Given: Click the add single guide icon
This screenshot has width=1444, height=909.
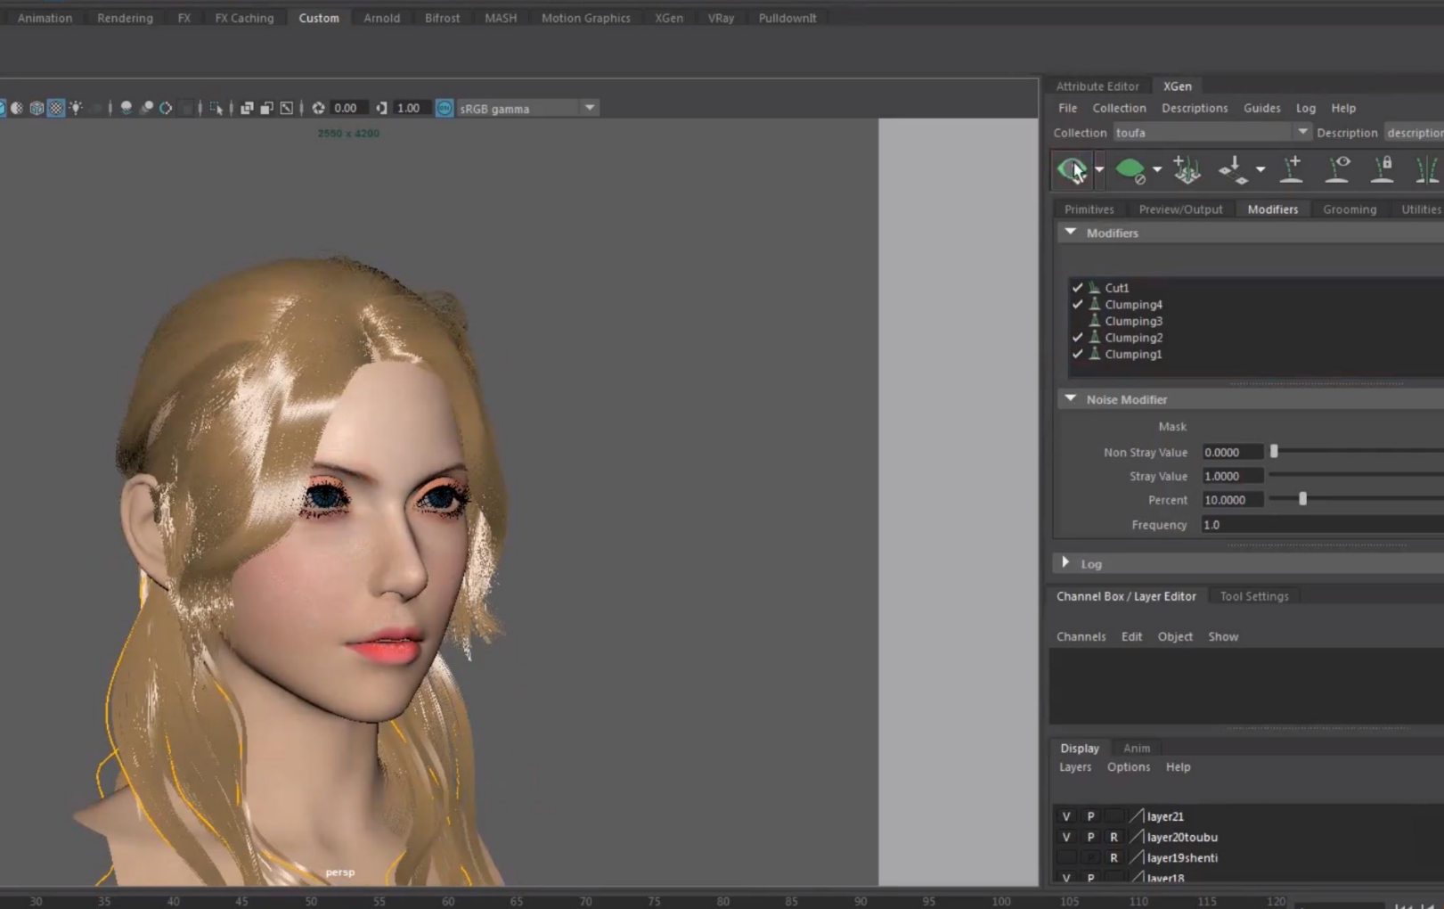Looking at the screenshot, I should (1292, 168).
